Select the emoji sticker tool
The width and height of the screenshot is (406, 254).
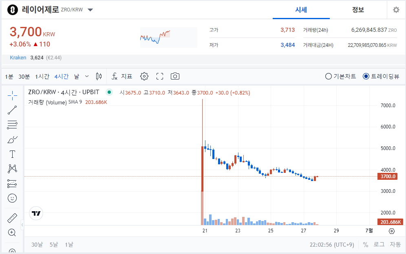(x=12, y=198)
